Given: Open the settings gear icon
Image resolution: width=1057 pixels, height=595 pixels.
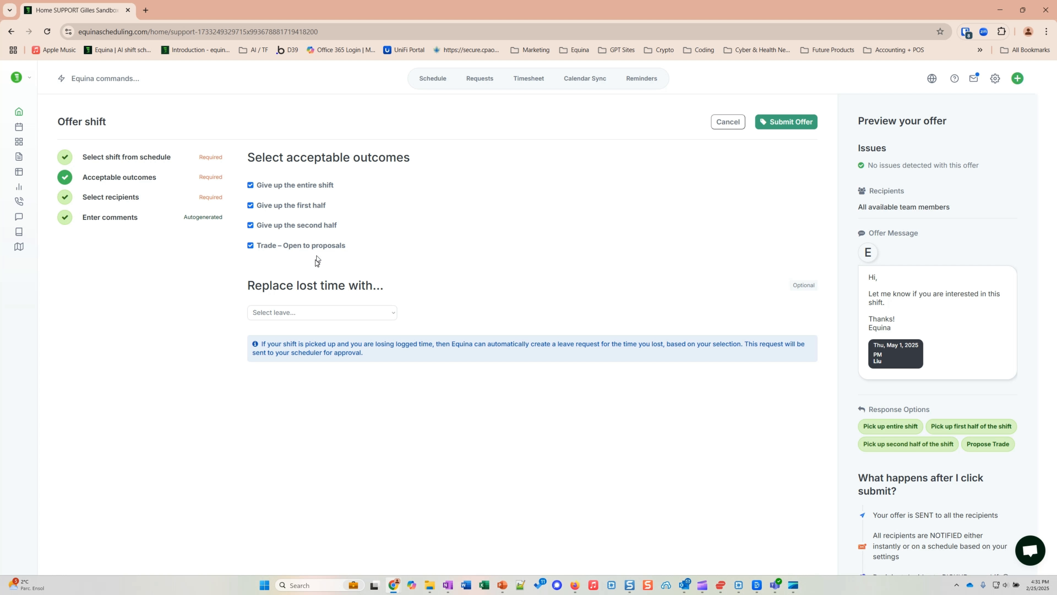Looking at the screenshot, I should click(x=995, y=78).
